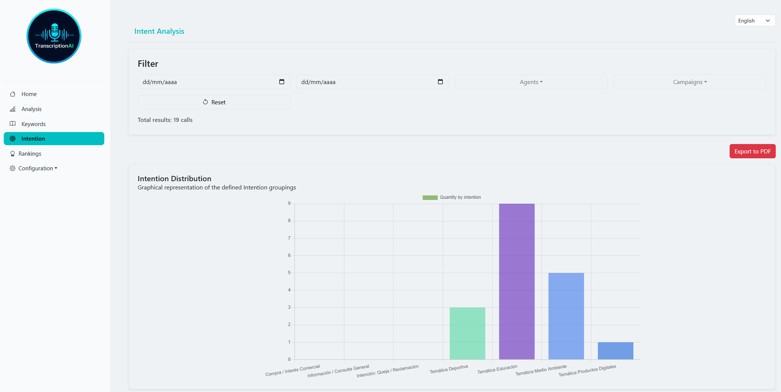Change the language using the English selector
This screenshot has width=781, height=392.
coord(754,20)
